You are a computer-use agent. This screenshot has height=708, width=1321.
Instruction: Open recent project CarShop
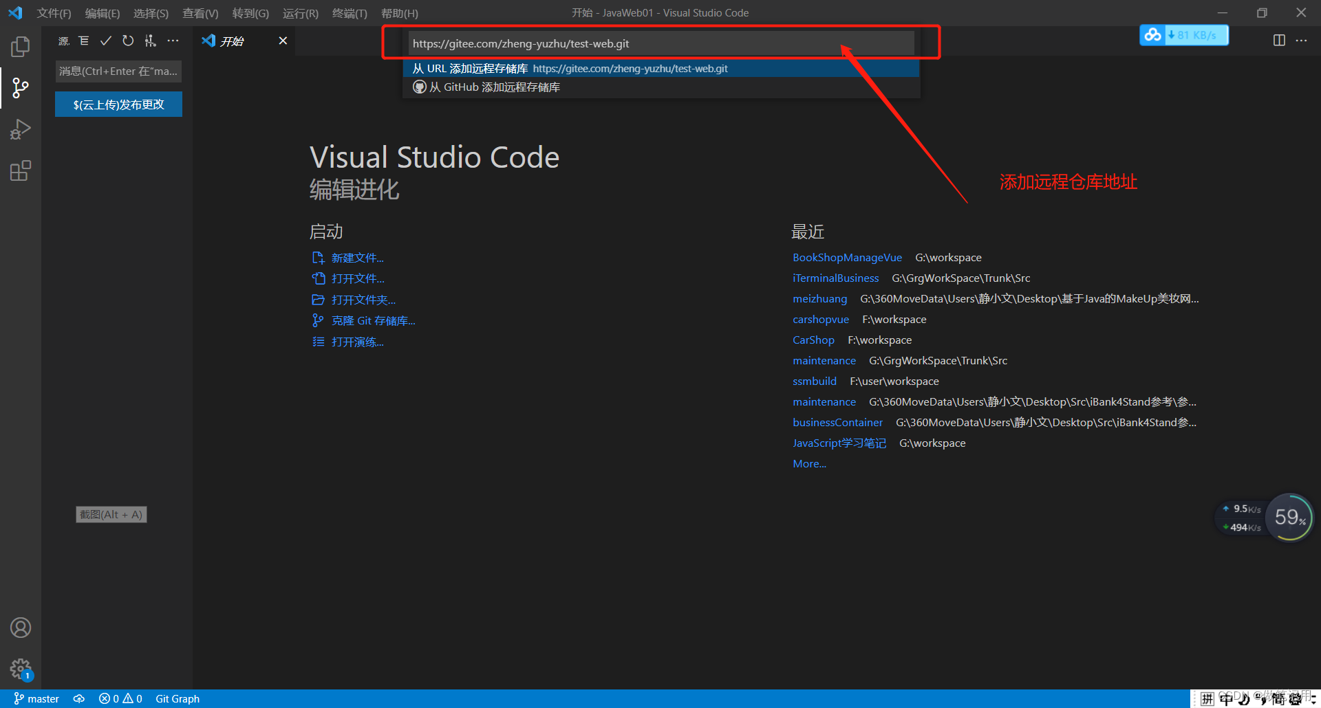[x=813, y=340]
